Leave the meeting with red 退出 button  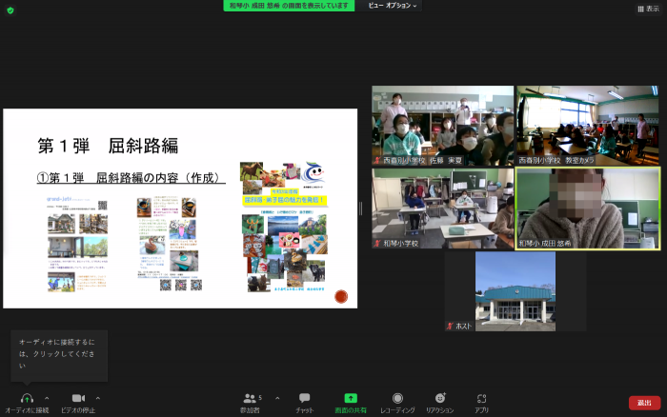point(644,403)
